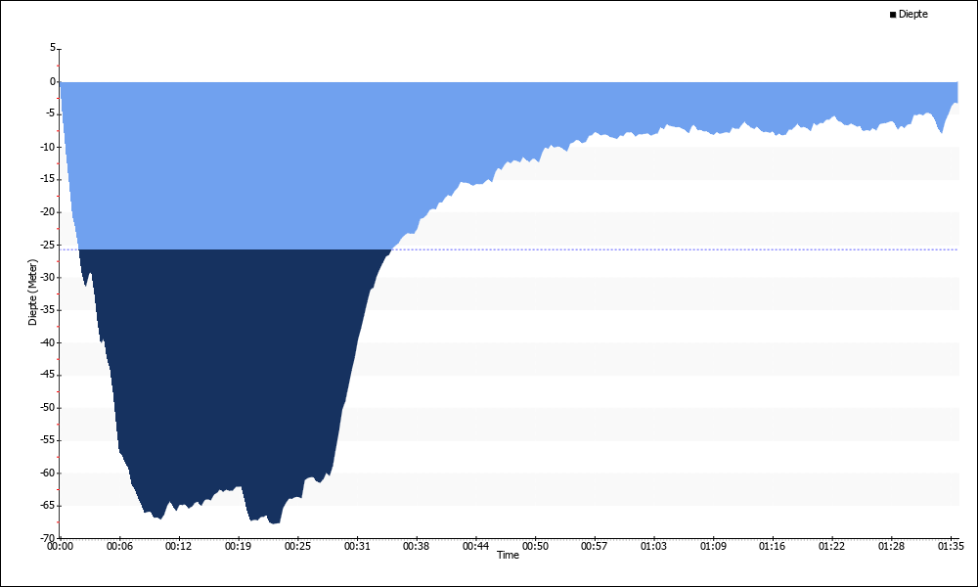Screen dimensions: 978x587
Task: Select the 01:28 time axis label
Action: point(891,547)
